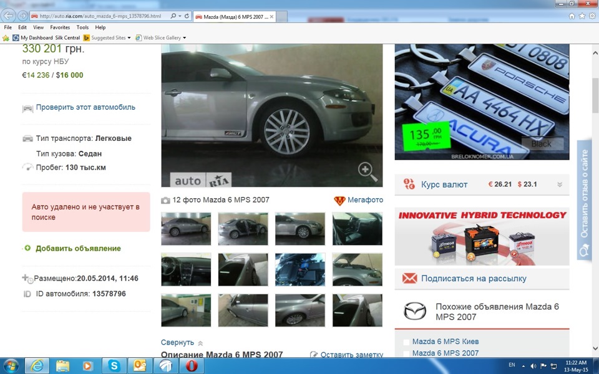The image size is (599, 374).
Task: Open Internet Explorer from the taskbar
Action: click(x=37, y=366)
